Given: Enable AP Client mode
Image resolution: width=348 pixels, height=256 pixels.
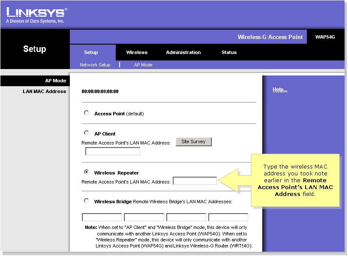Looking at the screenshot, I should [86, 133].
